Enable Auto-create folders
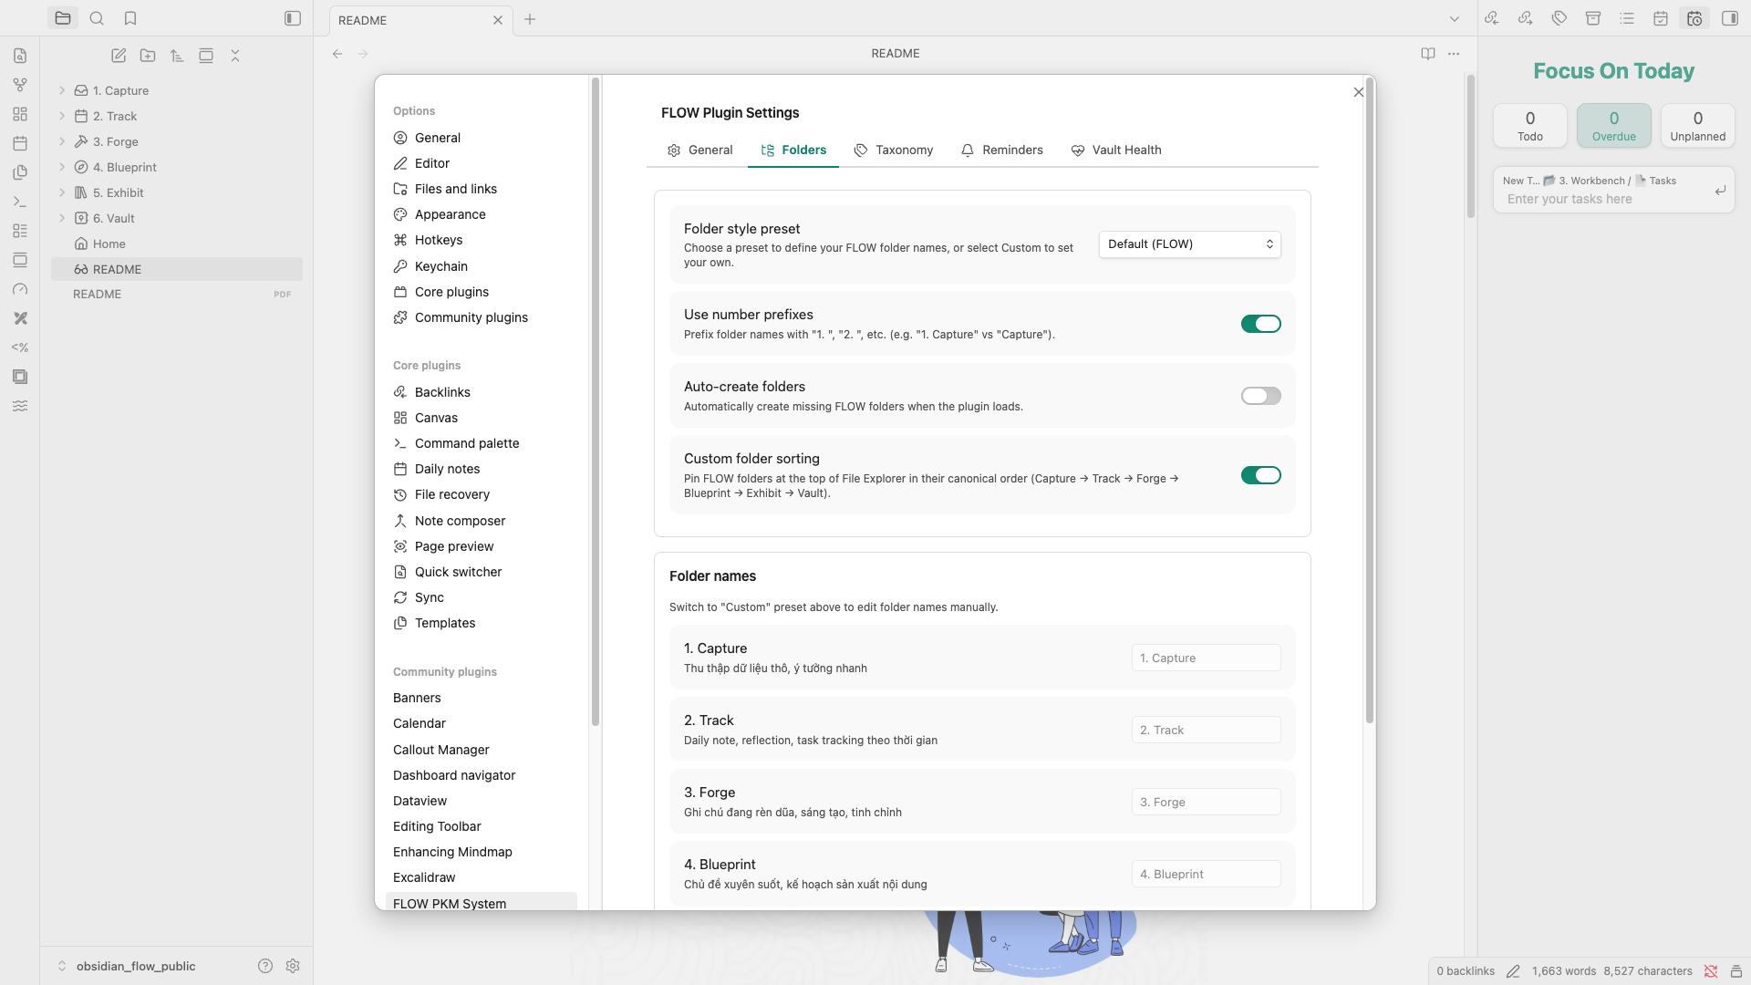This screenshot has height=985, width=1751. point(1260,395)
